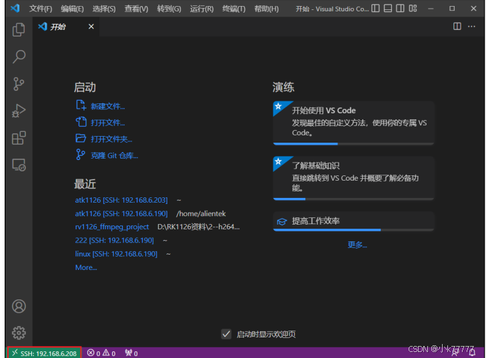This screenshot has width=486, height=358.
Task: Open the 帮助(H) menu
Action: tap(266, 9)
